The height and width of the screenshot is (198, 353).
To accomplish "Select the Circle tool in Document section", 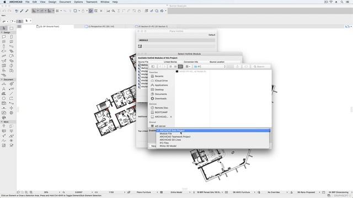I will [x=4, y=98].
